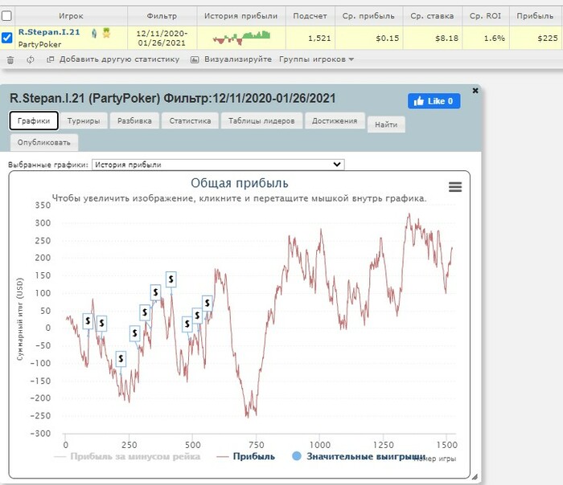Sort by 'Прибыль' column header
Image resolution: width=563 pixels, height=485 pixels.
536,16
